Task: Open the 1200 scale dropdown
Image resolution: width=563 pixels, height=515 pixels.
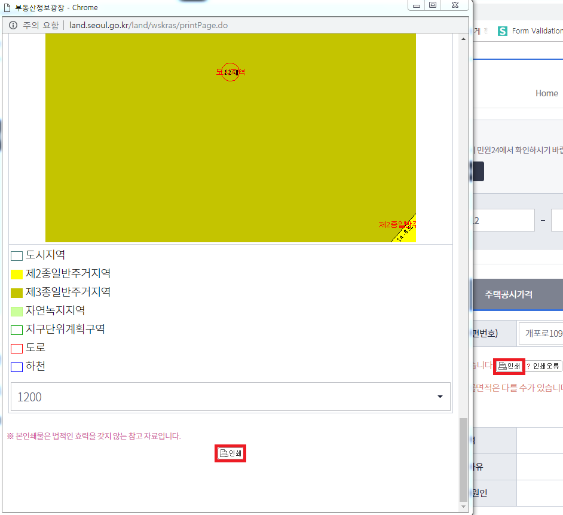Action: point(230,397)
